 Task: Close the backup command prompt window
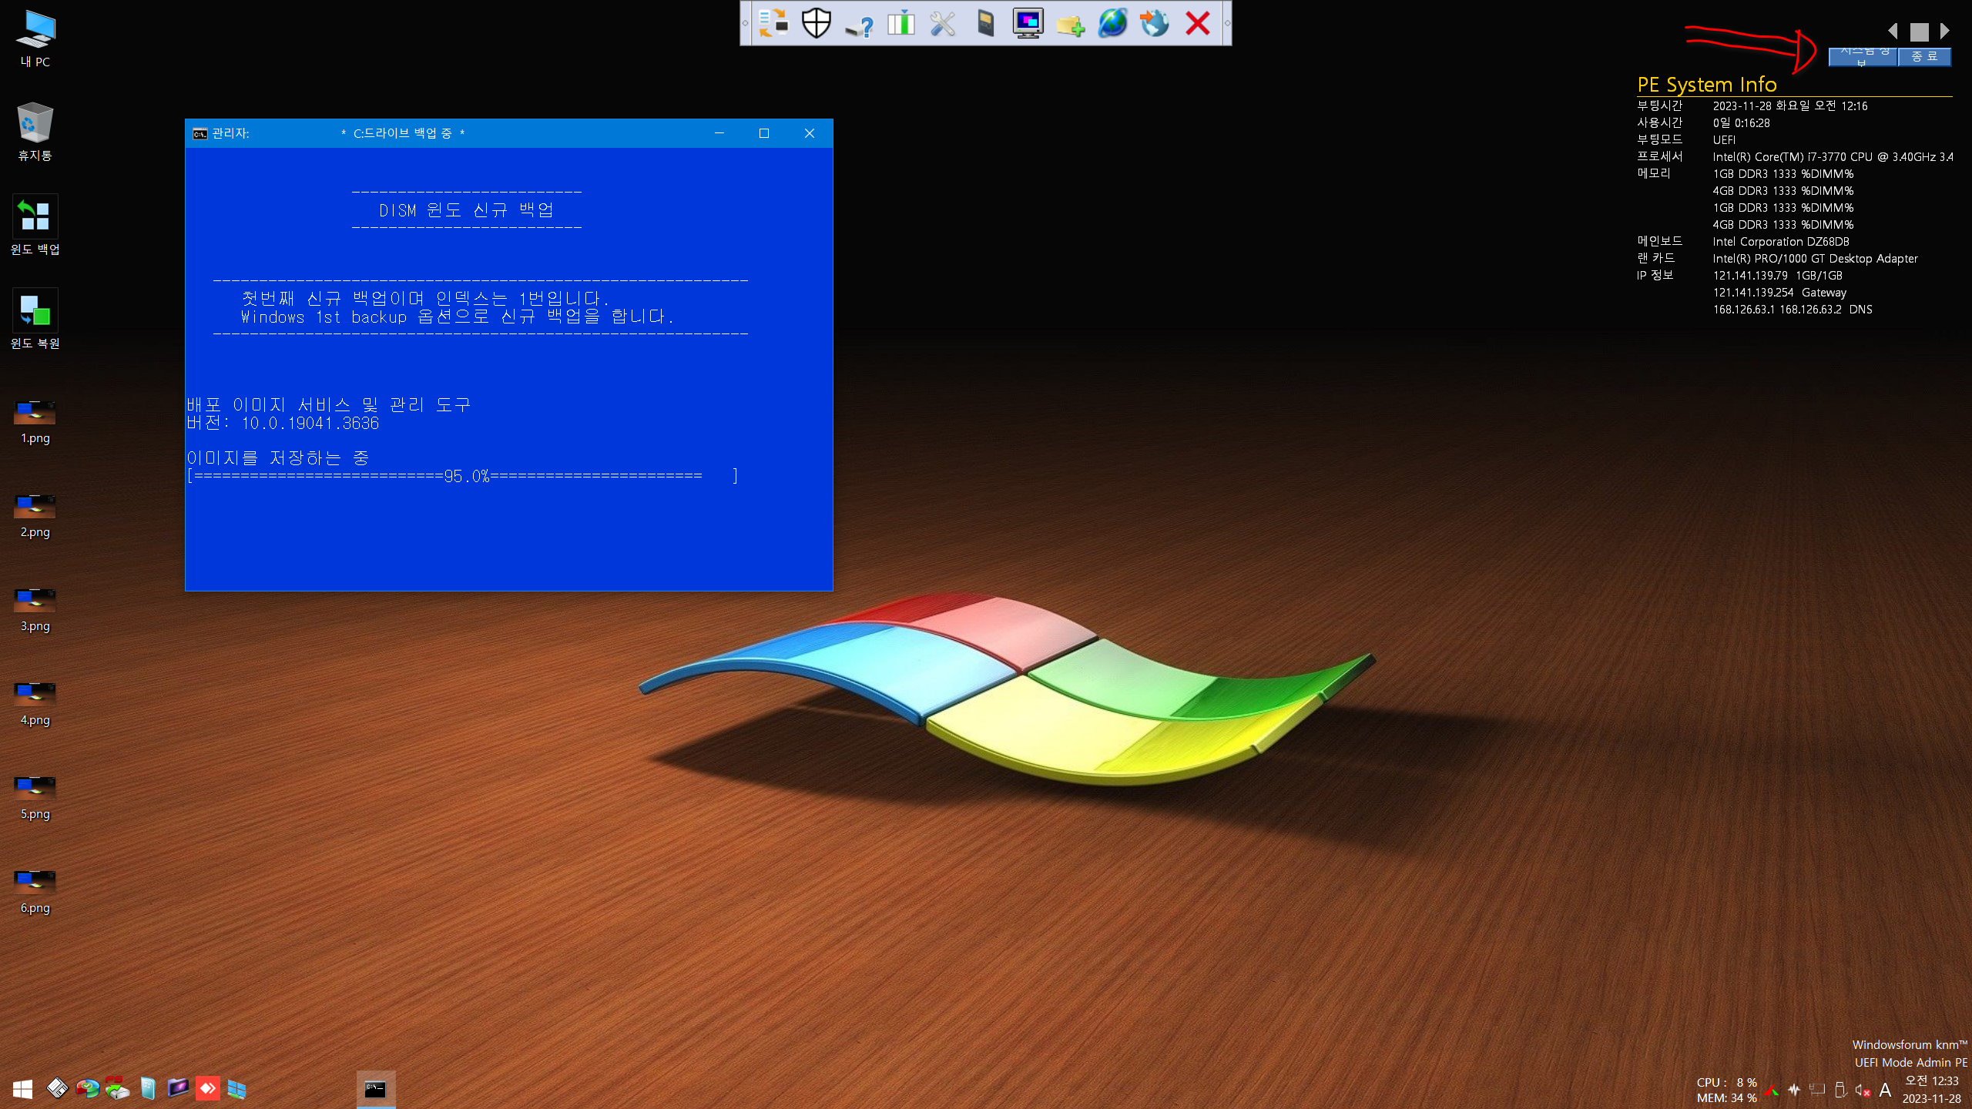809,133
